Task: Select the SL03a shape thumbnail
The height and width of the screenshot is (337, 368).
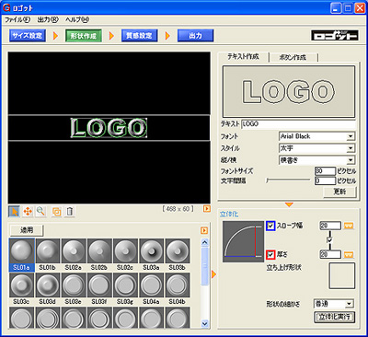Action: tap(151, 255)
